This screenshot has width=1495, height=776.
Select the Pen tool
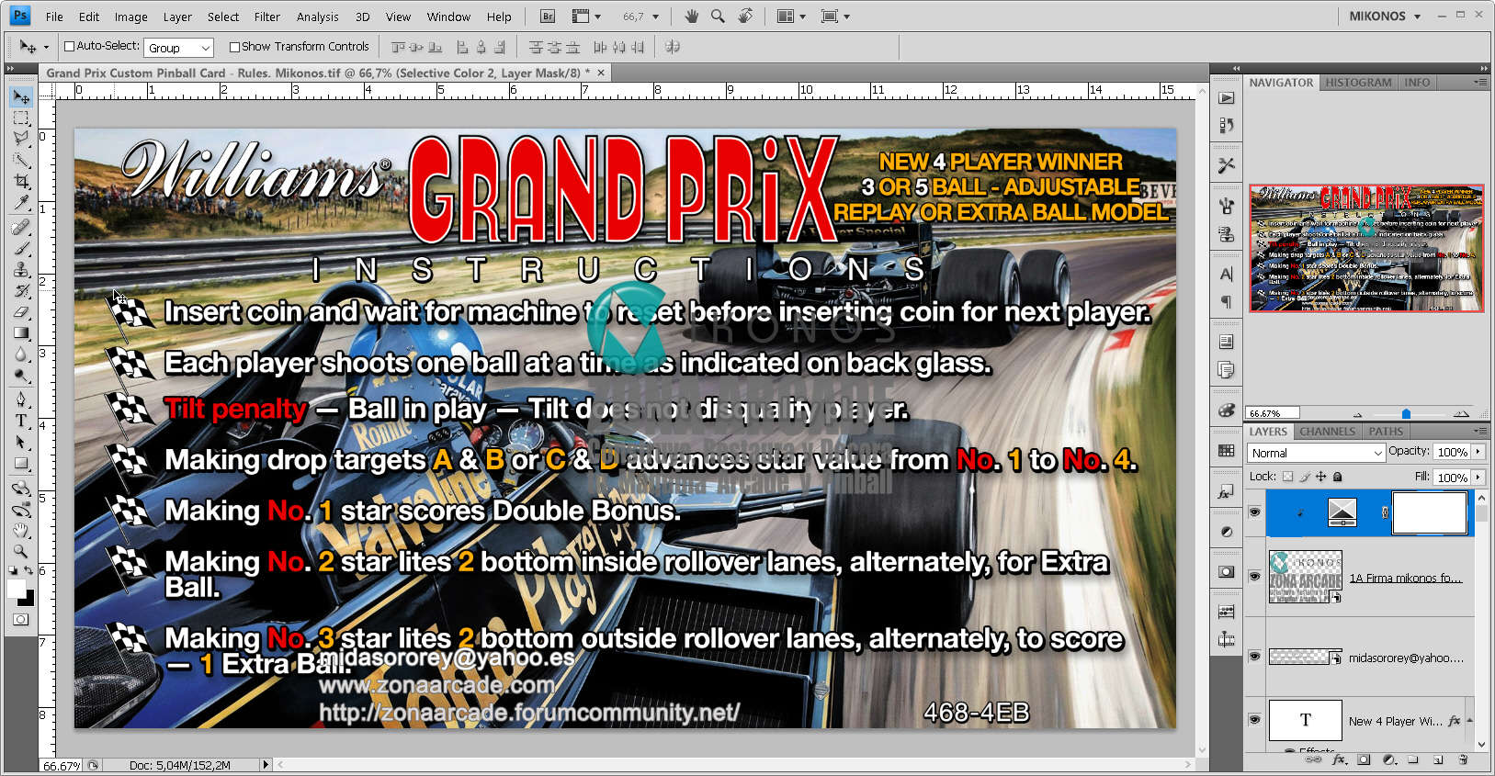(20, 399)
